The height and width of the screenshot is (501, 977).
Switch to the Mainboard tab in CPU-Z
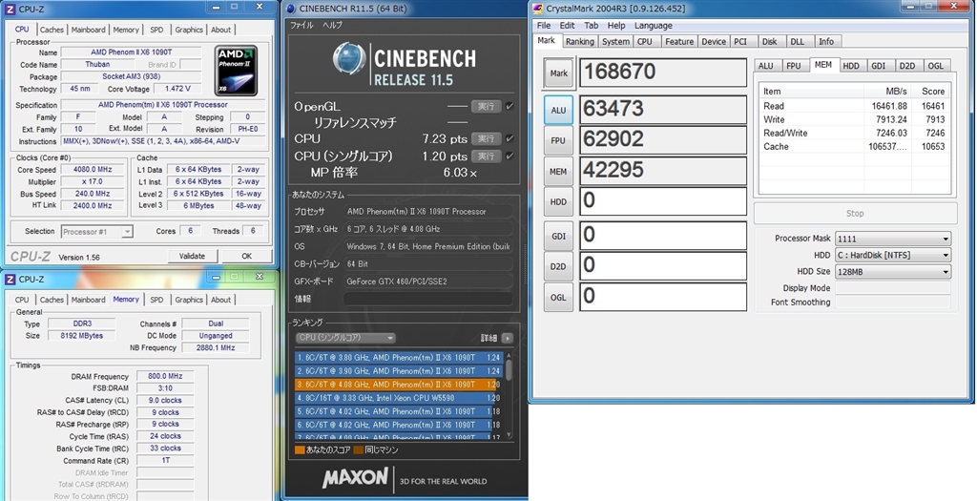pyautogui.click(x=89, y=30)
